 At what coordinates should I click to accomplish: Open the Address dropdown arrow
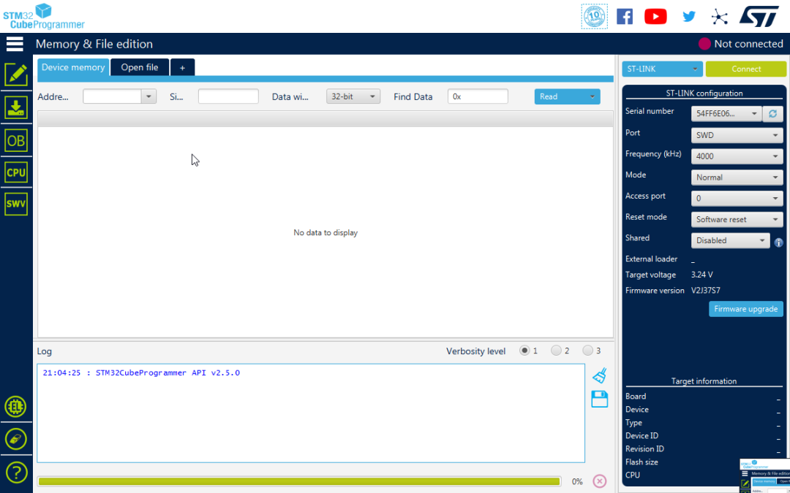point(148,96)
